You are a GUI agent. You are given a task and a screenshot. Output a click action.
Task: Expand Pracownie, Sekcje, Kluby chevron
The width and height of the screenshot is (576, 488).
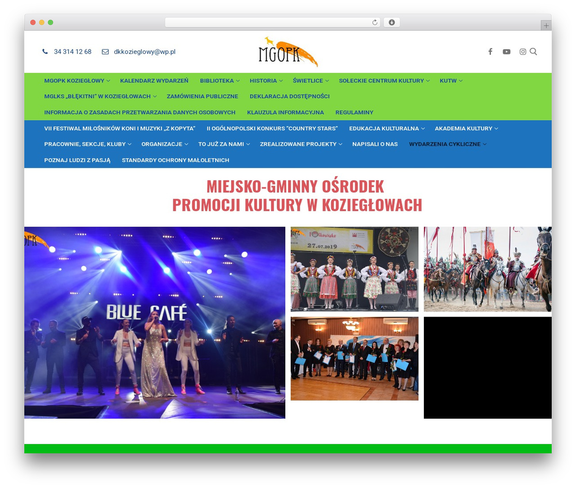(130, 145)
